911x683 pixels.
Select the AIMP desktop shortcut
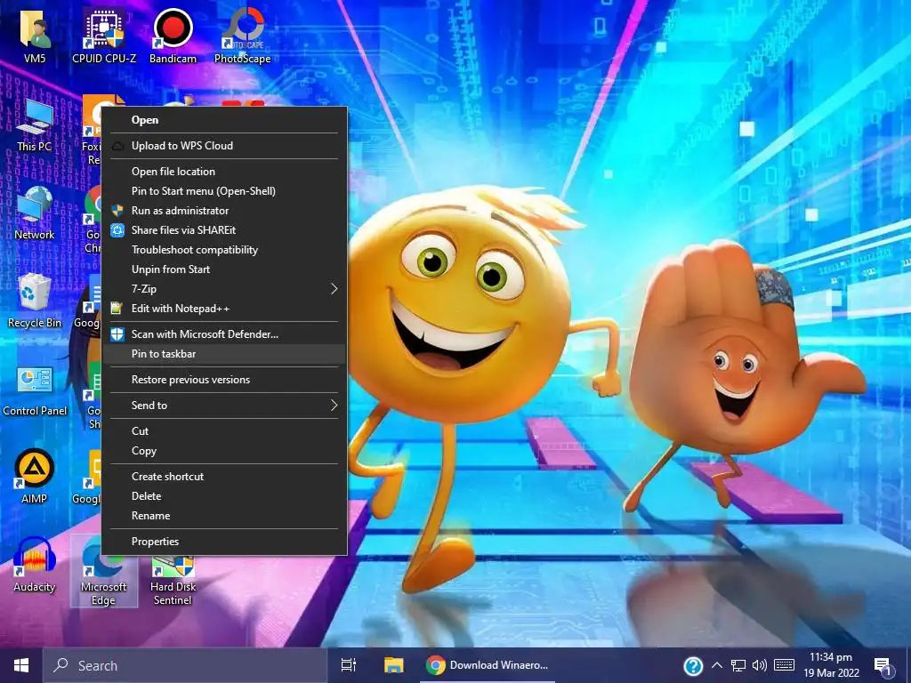coord(35,477)
